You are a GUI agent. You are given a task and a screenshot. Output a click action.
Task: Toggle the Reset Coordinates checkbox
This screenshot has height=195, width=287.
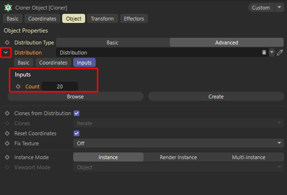click(x=77, y=133)
